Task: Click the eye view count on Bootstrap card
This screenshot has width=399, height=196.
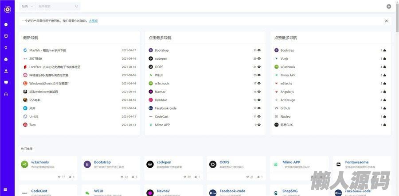Action: coord(125,177)
